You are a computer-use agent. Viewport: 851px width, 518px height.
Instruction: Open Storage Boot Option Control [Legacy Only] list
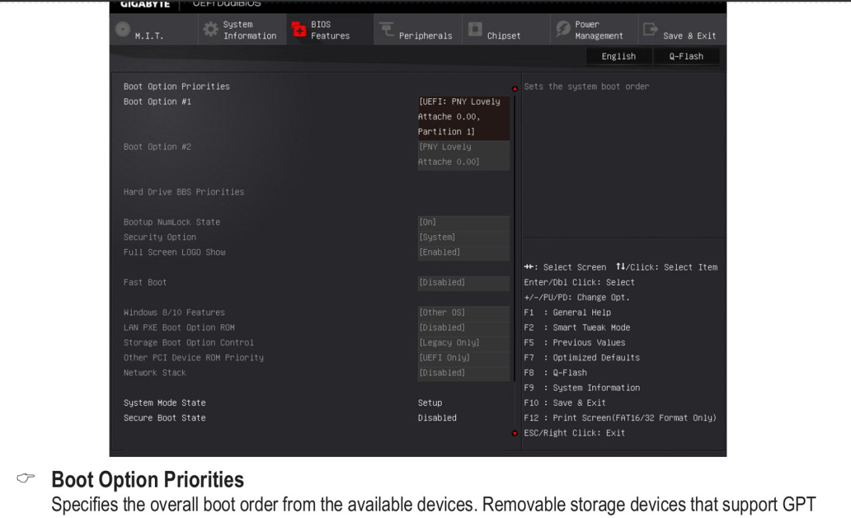click(x=463, y=343)
